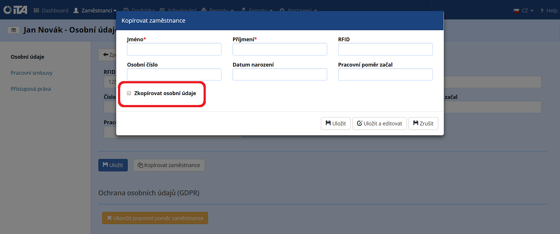Click the blue Uložit button below form
The height and width of the screenshot is (234, 560).
(x=113, y=165)
